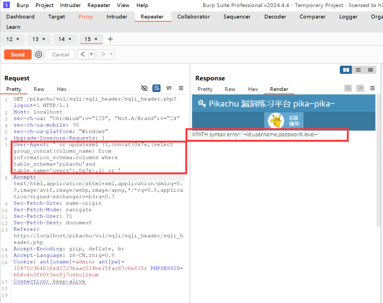Select side-by-side layout view
Image resolution: width=383 pixels, height=303 pixels.
(x=346, y=70)
